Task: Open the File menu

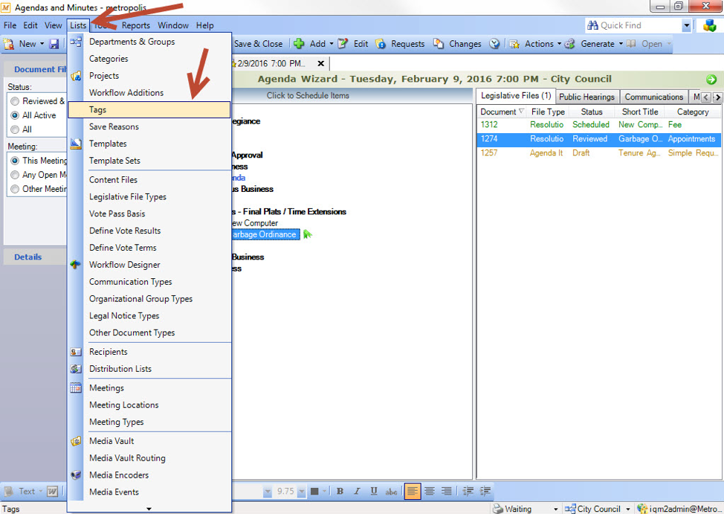Action: tap(10, 25)
